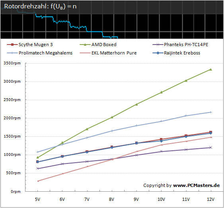
Task: Click the Scythe Mugen 3 point at 12V
Action: click(210, 132)
